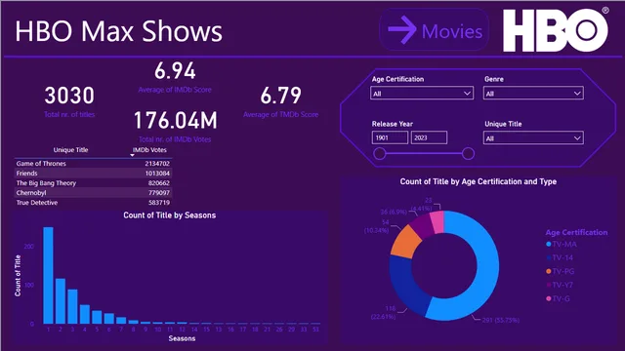This screenshot has width=625, height=351.
Task: Click the bar for 4 seasons
Action: (85, 314)
